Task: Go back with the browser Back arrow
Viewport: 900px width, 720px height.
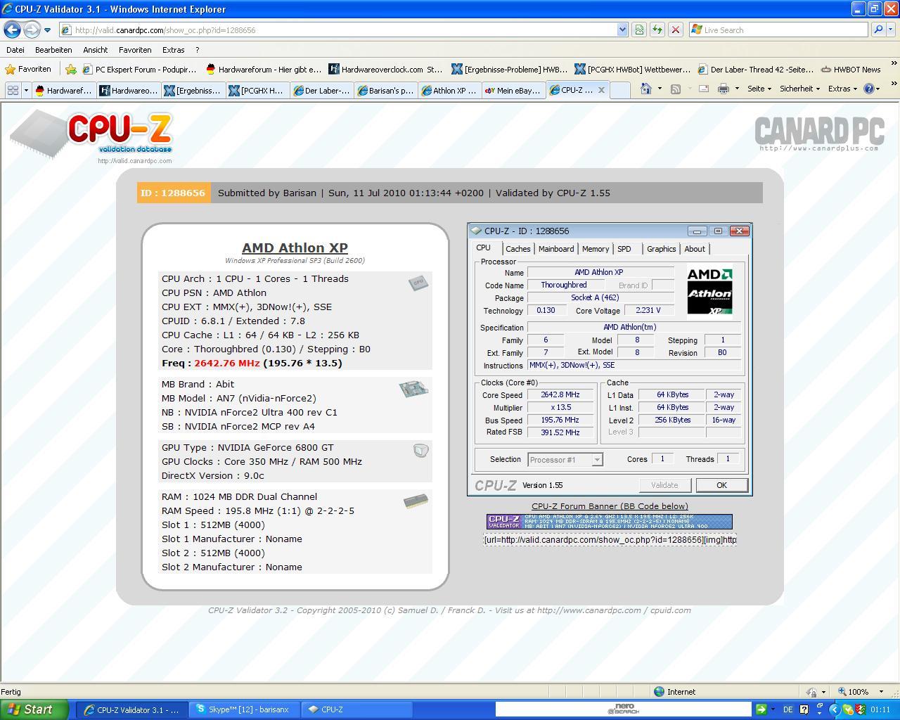Action: point(12,30)
